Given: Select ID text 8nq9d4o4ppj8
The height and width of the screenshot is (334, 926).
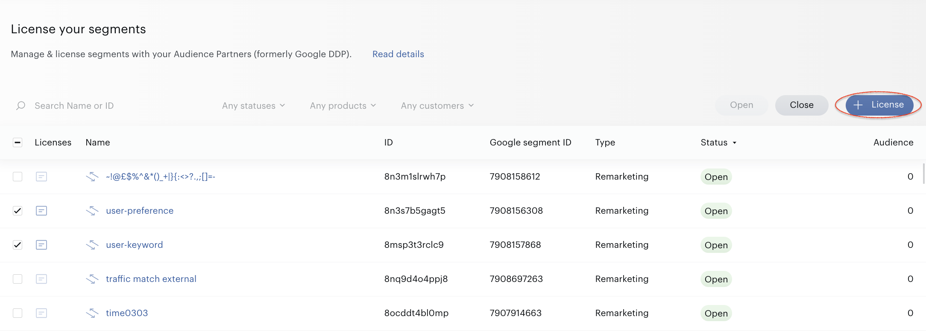Looking at the screenshot, I should [x=416, y=279].
